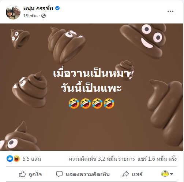This screenshot has width=184, height=182.
Task: Click the blue like reaction icon
Action: 10,159
